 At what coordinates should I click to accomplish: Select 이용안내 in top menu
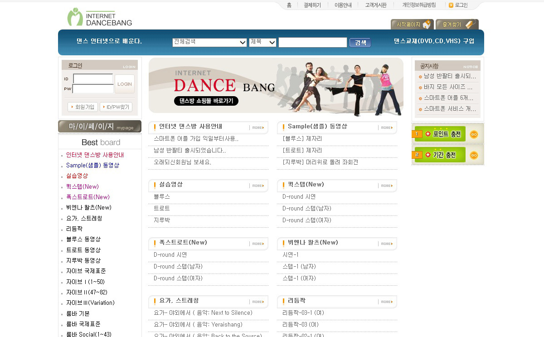(343, 5)
